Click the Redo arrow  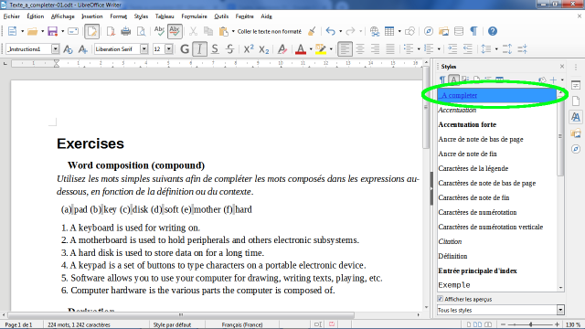pos(350,31)
